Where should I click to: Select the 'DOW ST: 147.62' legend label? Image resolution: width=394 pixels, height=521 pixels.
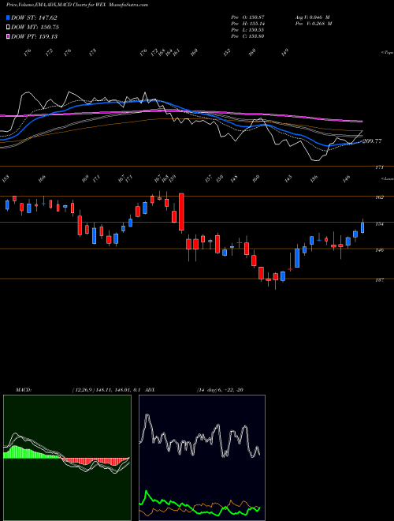click(x=34, y=18)
